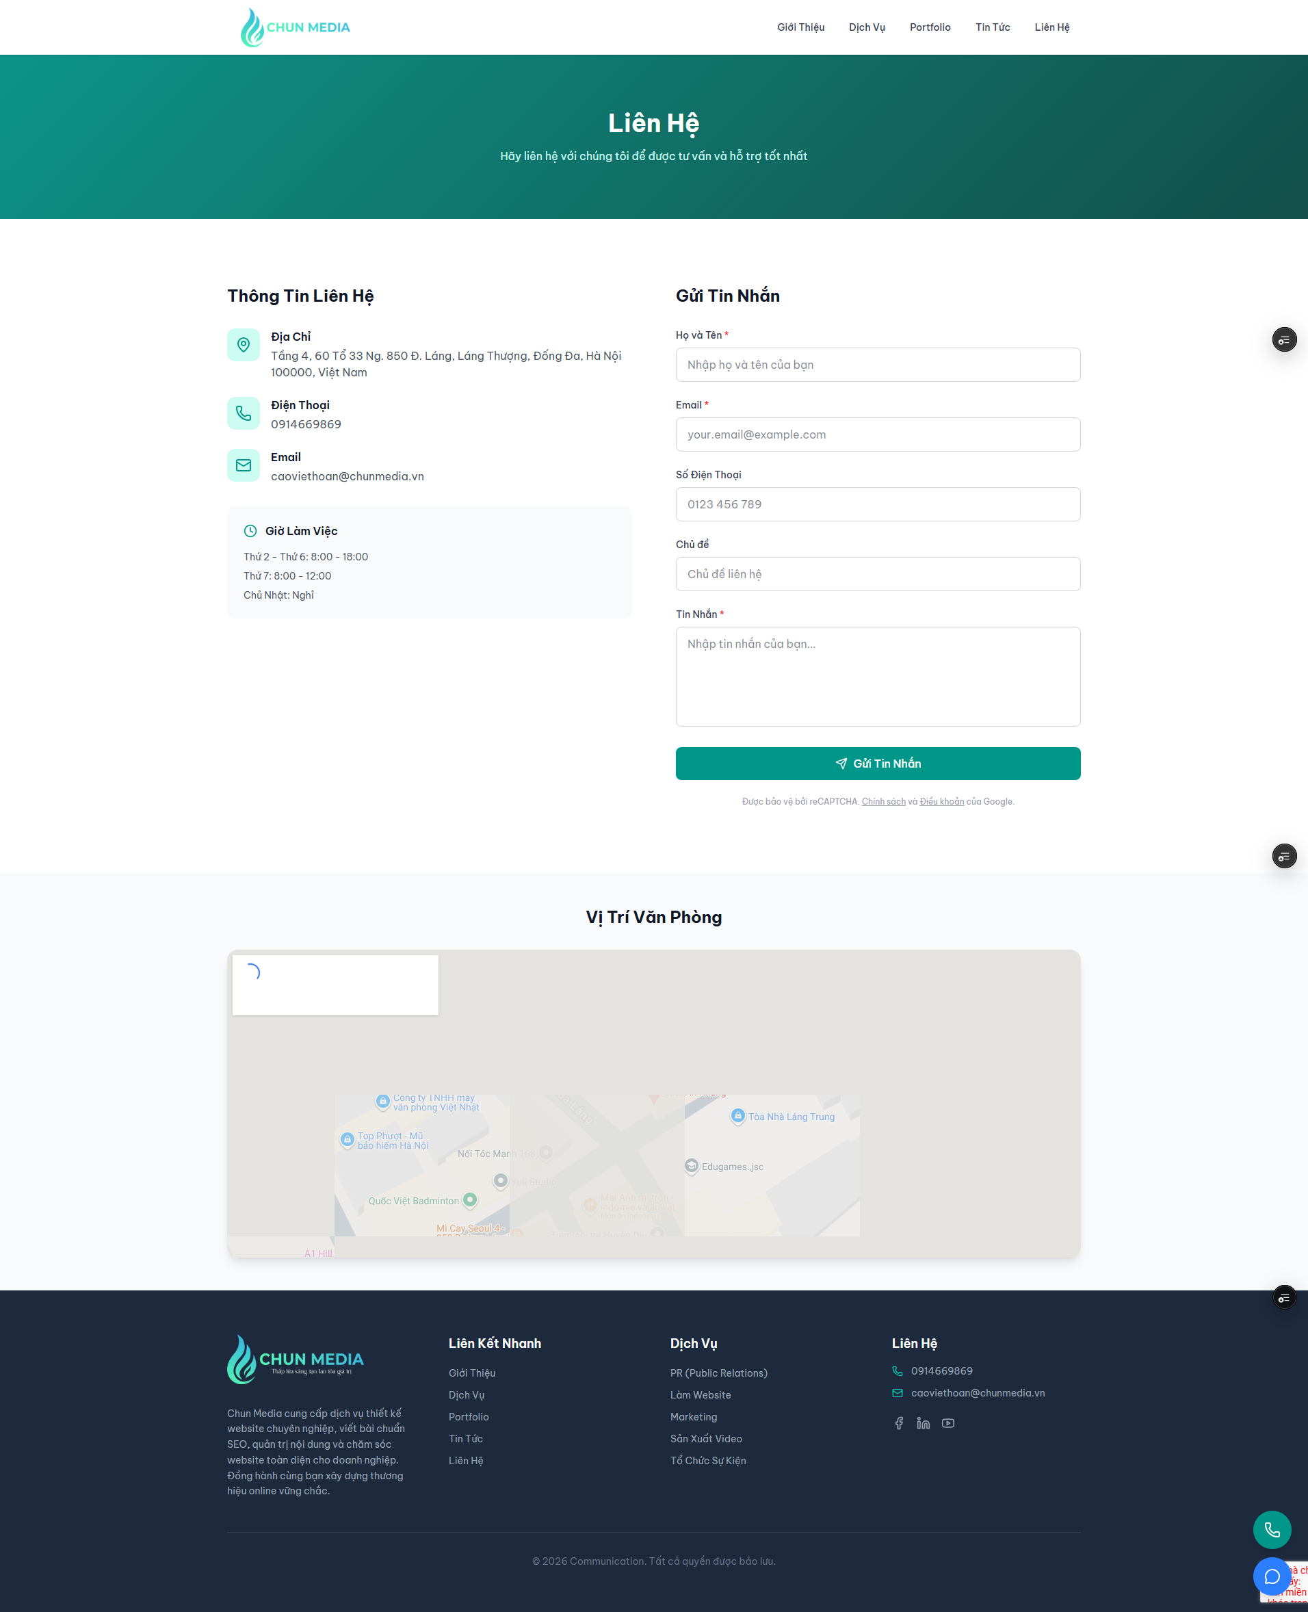
Task: Click the dark round icon beside Họ và Tên field
Action: tap(1284, 340)
